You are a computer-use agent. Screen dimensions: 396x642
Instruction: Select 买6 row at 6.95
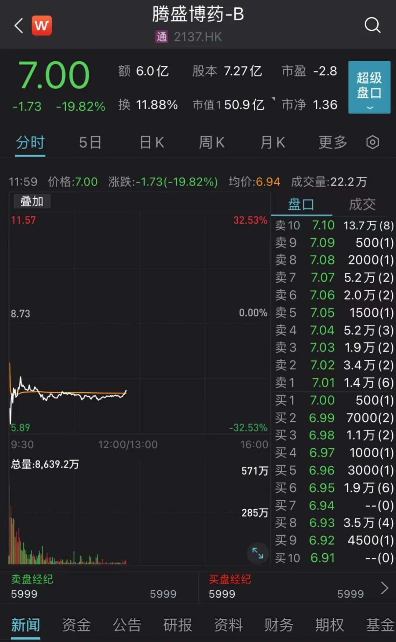point(334,488)
